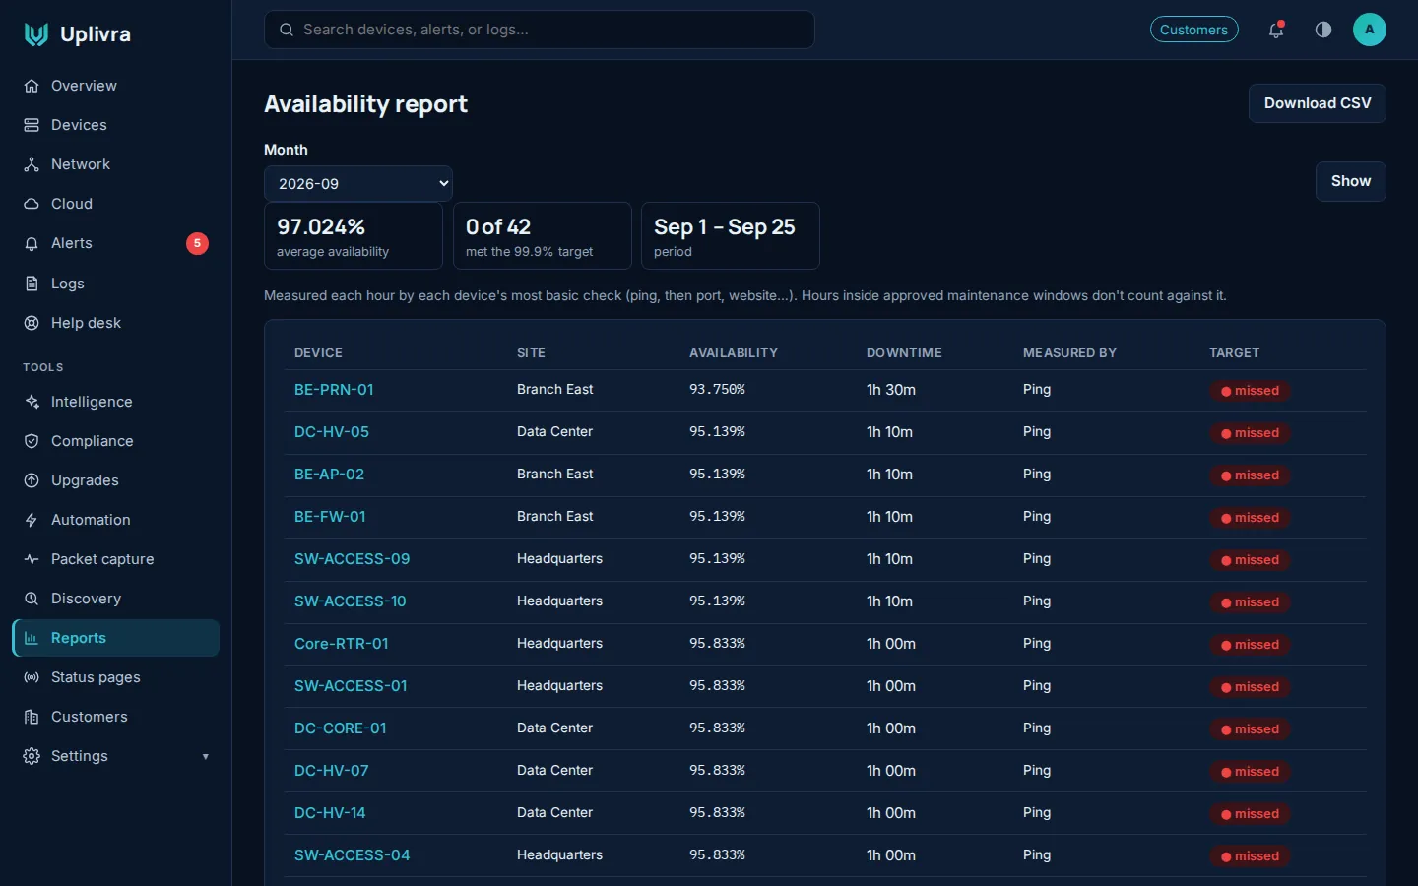Open device link DC-CORE-01
The height and width of the screenshot is (886, 1418).
coord(340,728)
